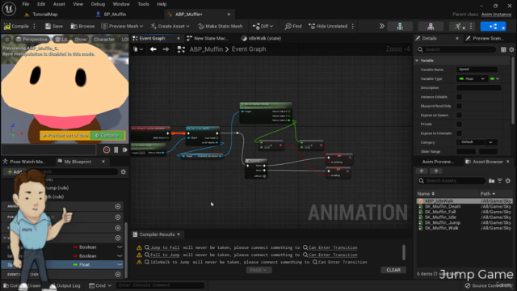This screenshot has width=517, height=291.
Task: Click the Make Static Mesh button
Action: (220, 26)
